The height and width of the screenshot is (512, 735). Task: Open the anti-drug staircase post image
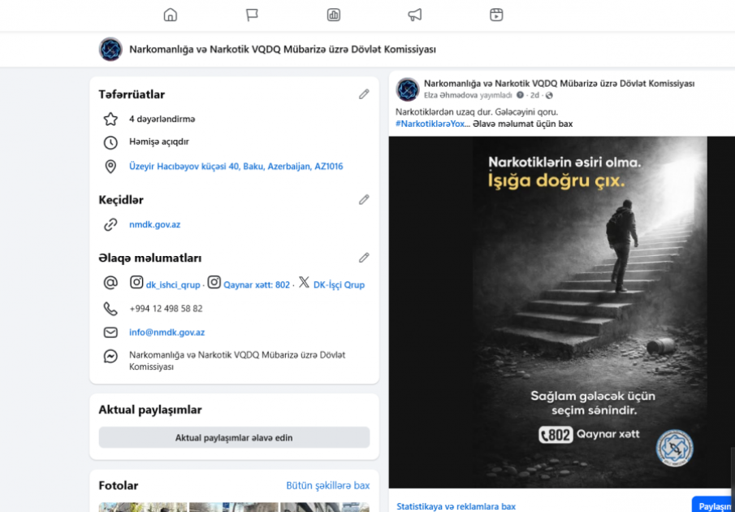pos(560,311)
